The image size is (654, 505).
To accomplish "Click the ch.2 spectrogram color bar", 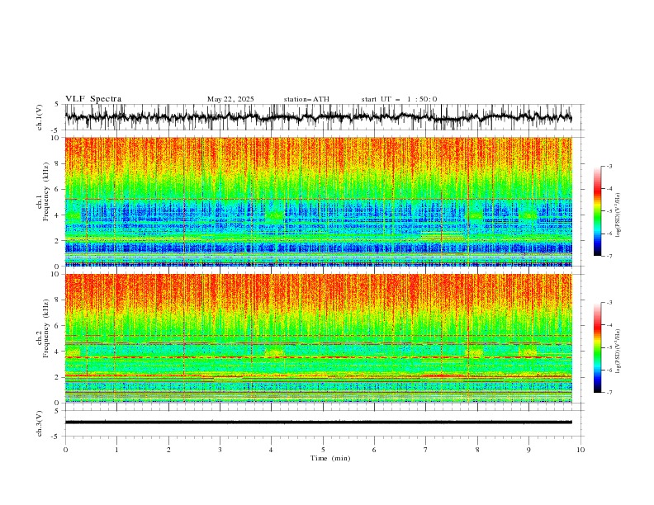I will (597, 347).
